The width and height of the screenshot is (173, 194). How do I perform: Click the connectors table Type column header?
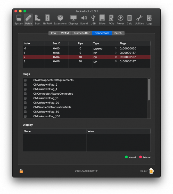coord(105,43)
